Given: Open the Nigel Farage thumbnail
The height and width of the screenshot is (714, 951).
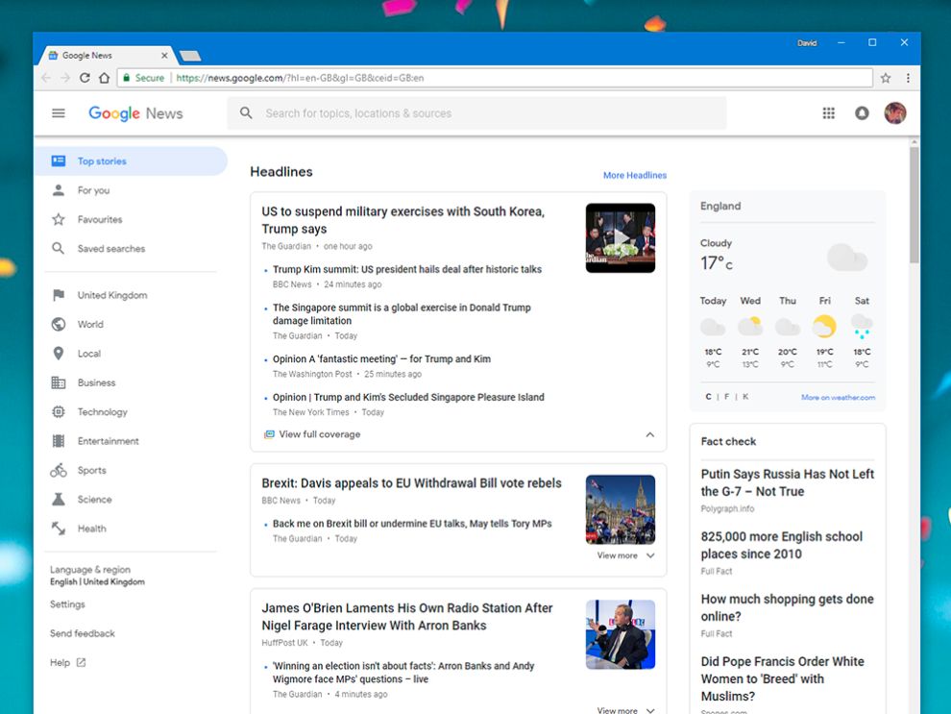Looking at the screenshot, I should click(x=620, y=634).
